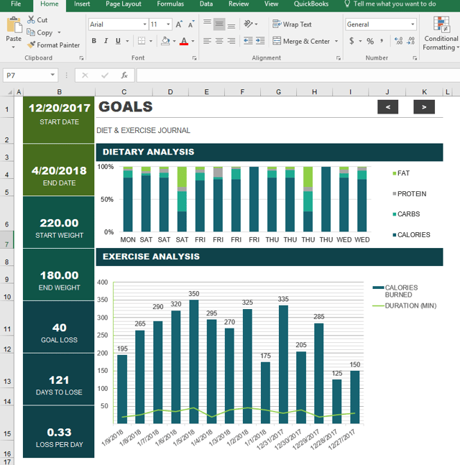Increase indent in the cell

click(x=260, y=41)
